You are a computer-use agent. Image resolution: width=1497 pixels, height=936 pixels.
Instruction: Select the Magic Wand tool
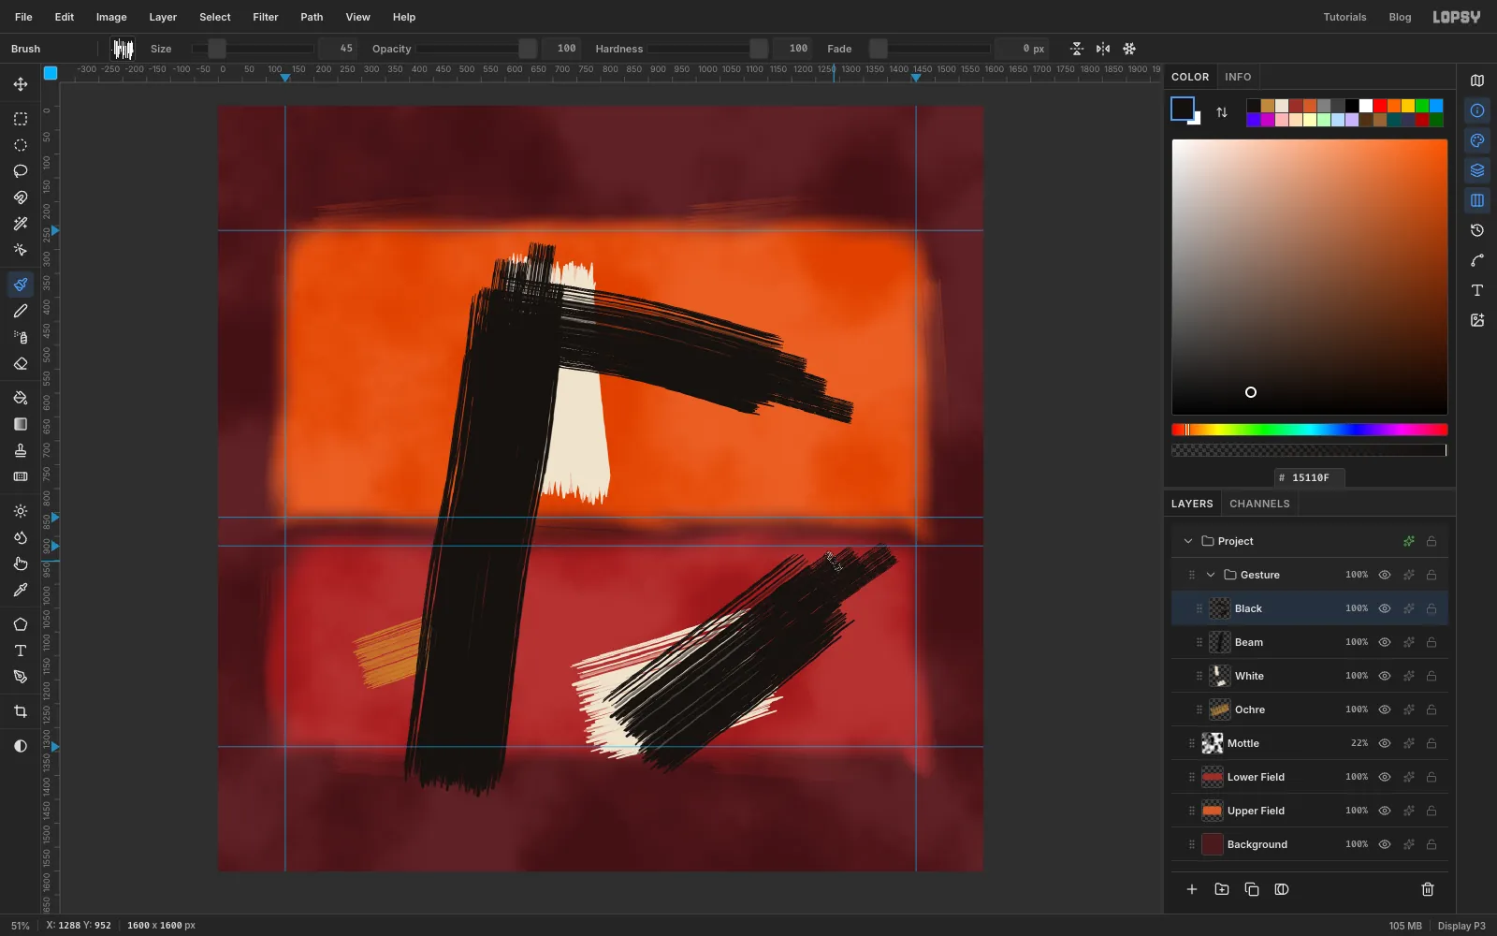[21, 224]
